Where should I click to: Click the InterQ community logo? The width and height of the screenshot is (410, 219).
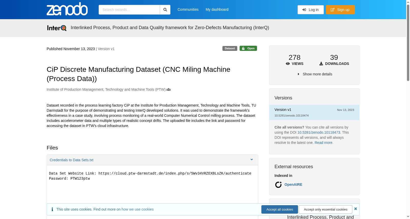point(57,28)
